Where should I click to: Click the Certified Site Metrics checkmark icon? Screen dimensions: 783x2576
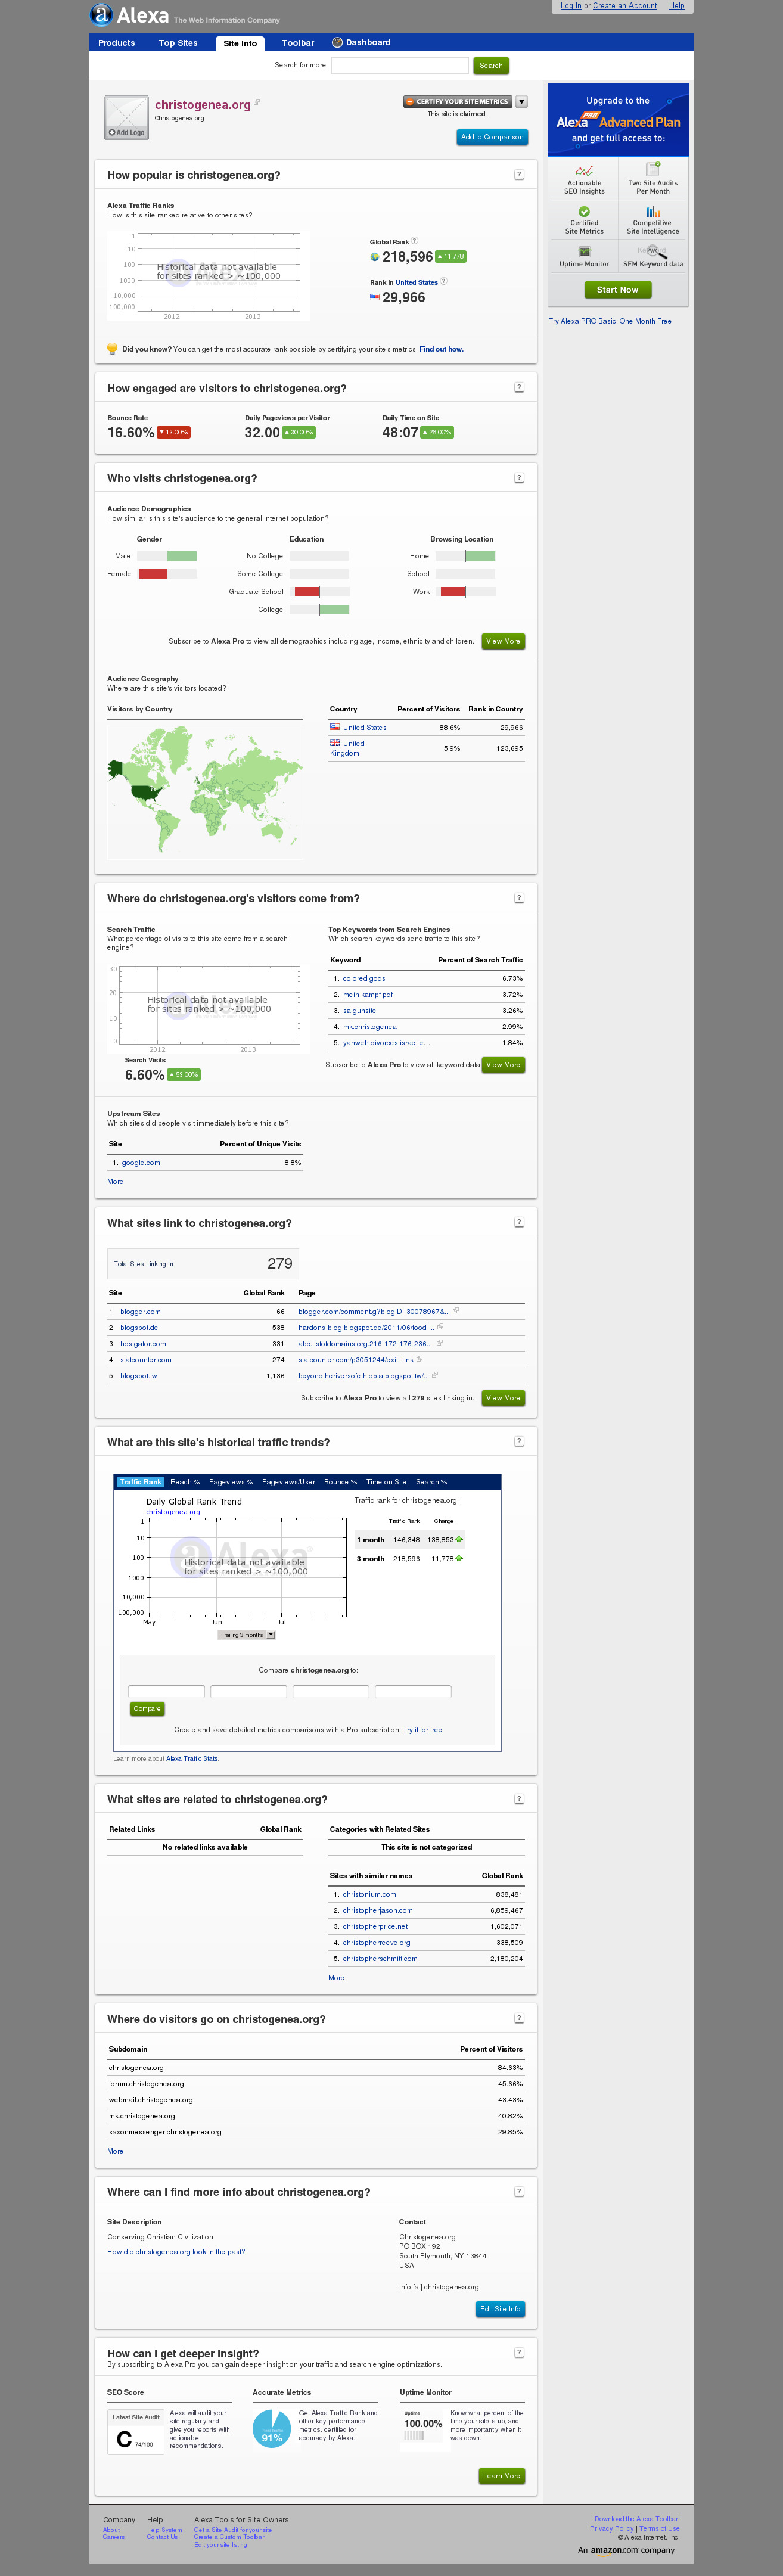tap(584, 212)
